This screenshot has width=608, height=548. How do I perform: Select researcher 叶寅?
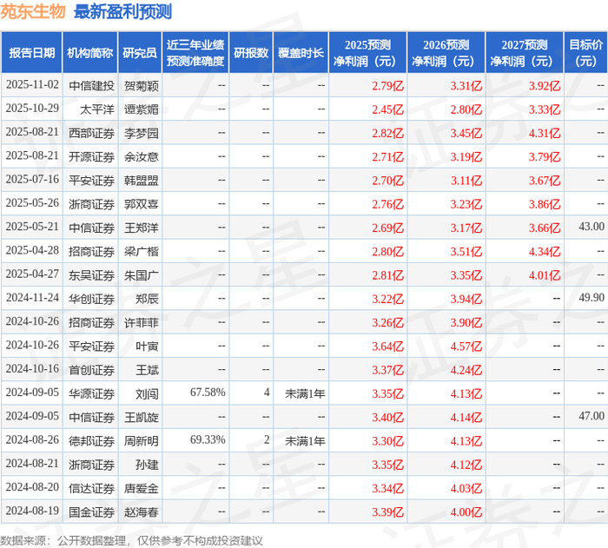[147, 347]
